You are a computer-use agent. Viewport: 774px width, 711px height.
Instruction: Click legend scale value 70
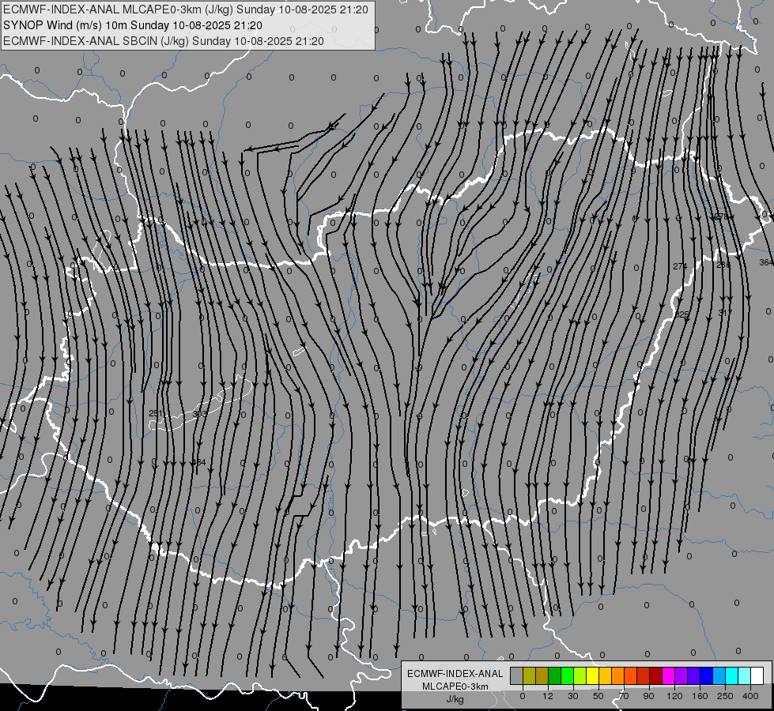pyautogui.click(x=624, y=696)
